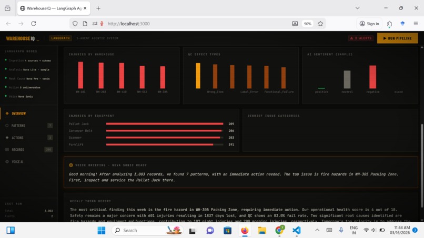Open the browser extensions icon
Screen dimensions: 424x238
[x=389, y=24]
